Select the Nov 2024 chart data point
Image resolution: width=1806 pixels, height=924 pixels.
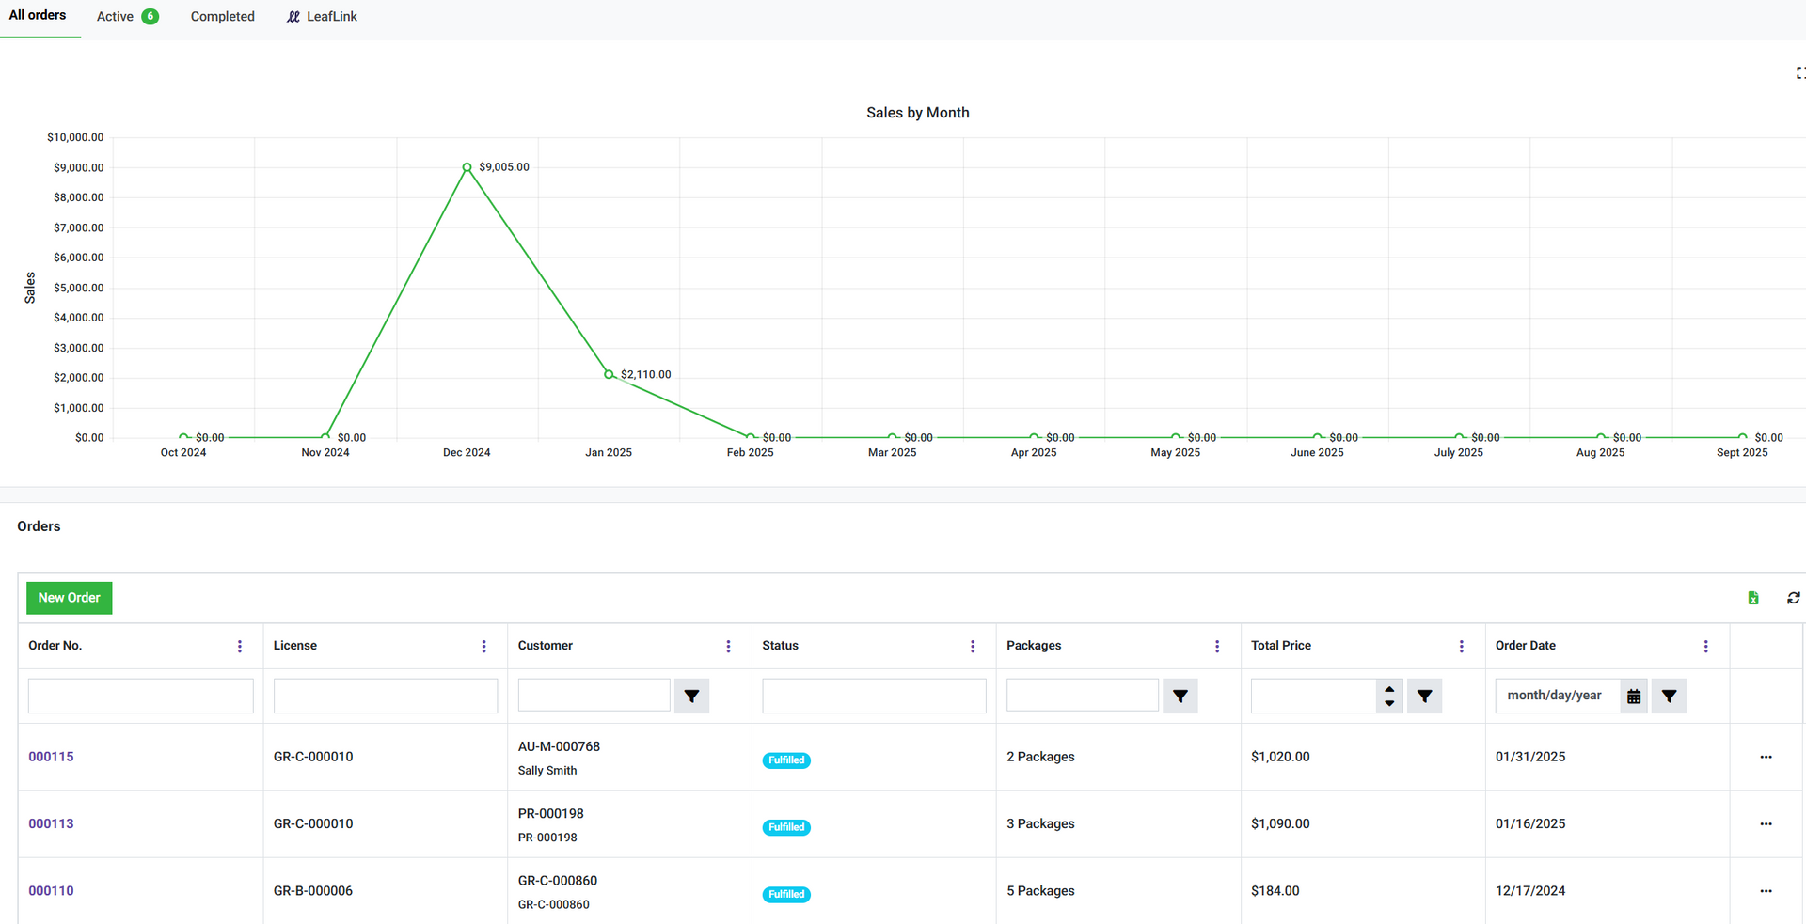click(x=325, y=436)
